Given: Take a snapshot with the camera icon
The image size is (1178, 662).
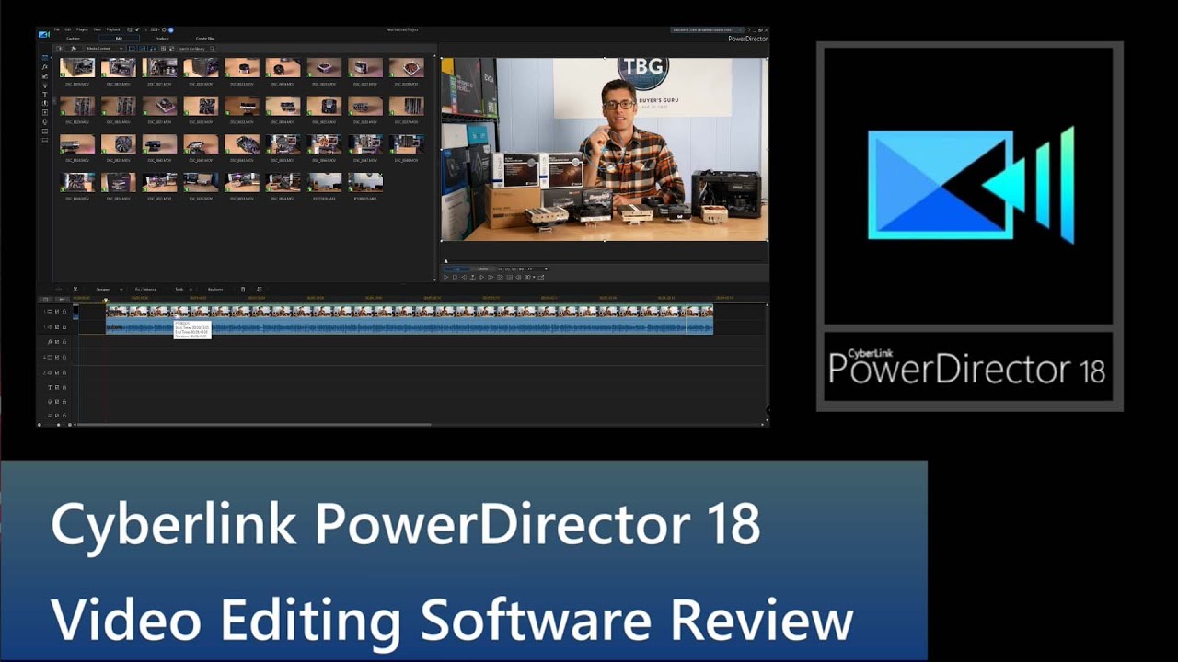Looking at the screenshot, I should tap(500, 277).
